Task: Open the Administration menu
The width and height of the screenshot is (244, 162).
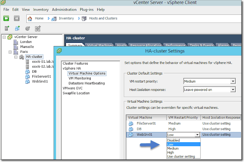Action: click(x=64, y=10)
